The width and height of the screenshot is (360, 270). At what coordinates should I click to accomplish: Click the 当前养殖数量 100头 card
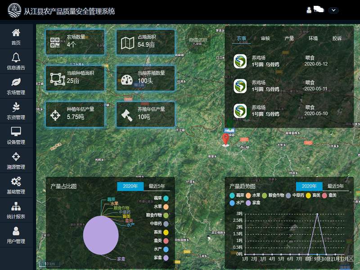pyautogui.click(x=145, y=78)
